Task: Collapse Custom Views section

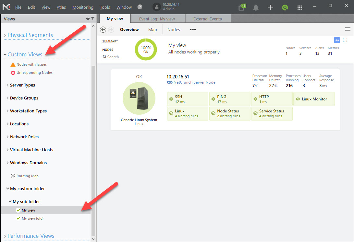Action: [x=5, y=54]
